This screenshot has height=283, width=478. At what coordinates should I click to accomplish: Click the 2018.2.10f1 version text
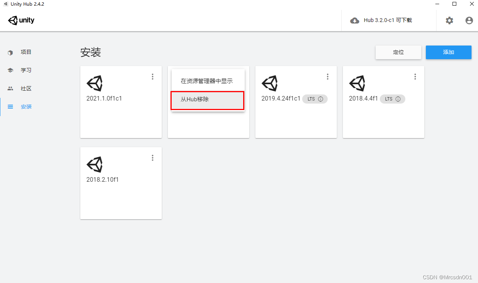pyautogui.click(x=102, y=180)
